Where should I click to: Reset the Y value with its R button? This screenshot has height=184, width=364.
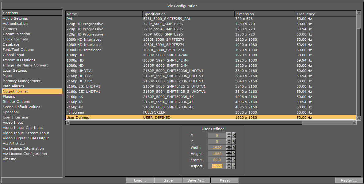[x=234, y=141]
